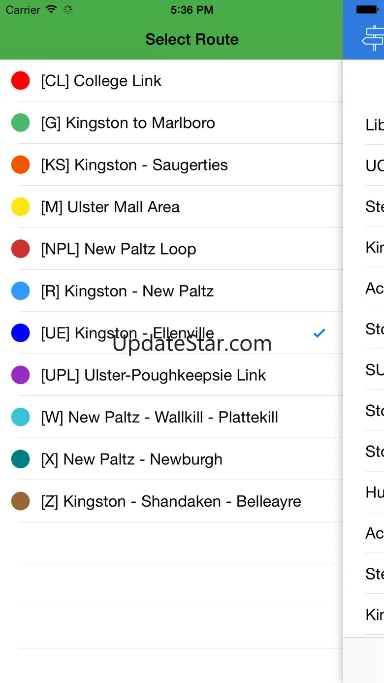
Task: Tap the Wi-Fi icon in the status bar
Action: click(x=51, y=9)
